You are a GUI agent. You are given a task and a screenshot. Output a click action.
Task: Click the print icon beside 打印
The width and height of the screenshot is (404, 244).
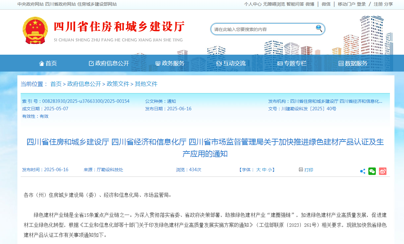(x=300, y=170)
